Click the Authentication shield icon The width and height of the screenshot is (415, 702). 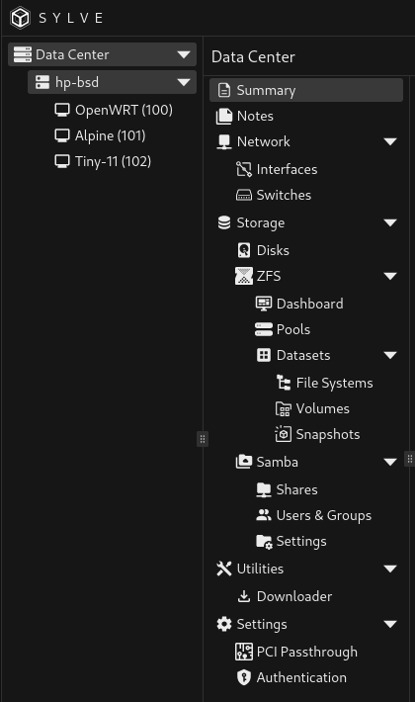pos(244,677)
